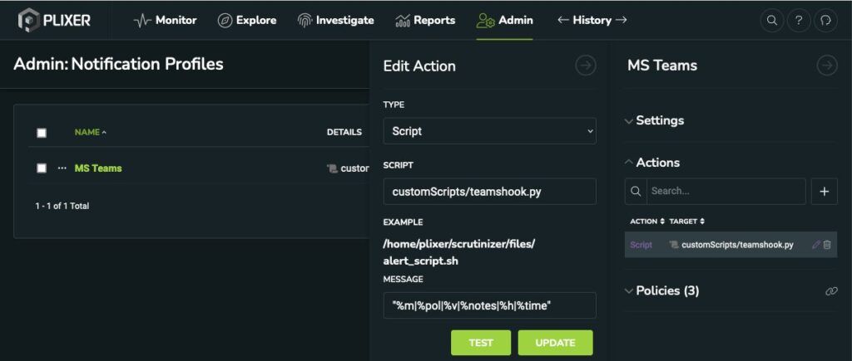852x361 pixels.
Task: Check the MS Teams row checkbox
Action: 42,168
